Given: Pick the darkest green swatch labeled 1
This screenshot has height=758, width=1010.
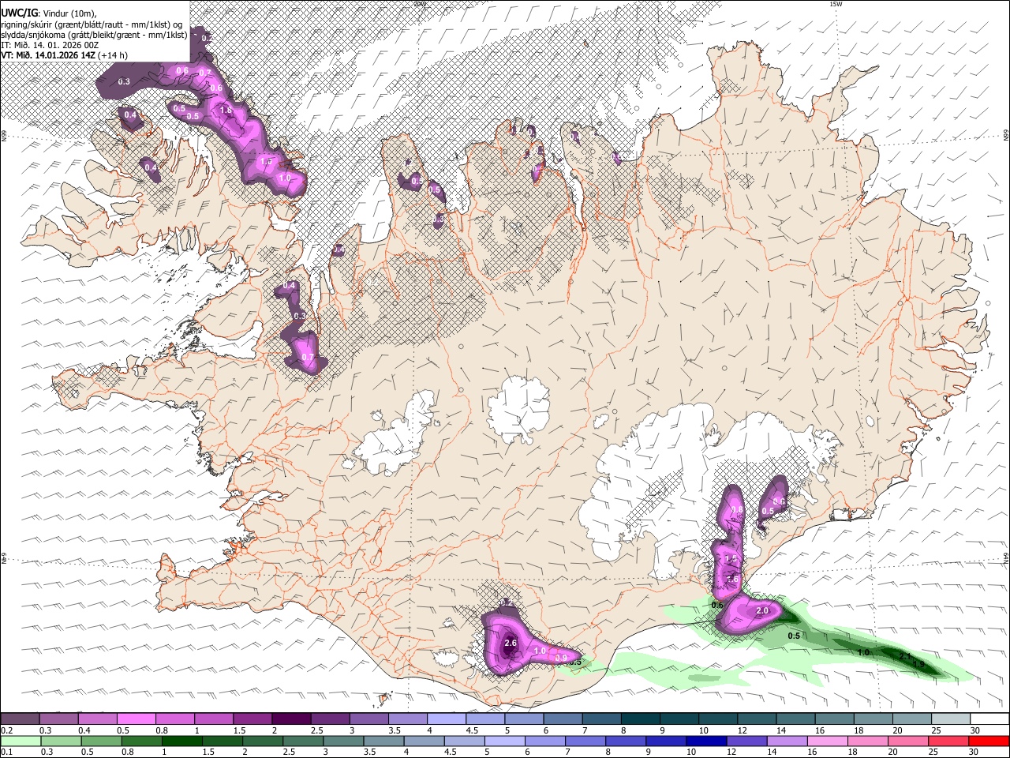Looking at the screenshot, I should (x=181, y=741).
